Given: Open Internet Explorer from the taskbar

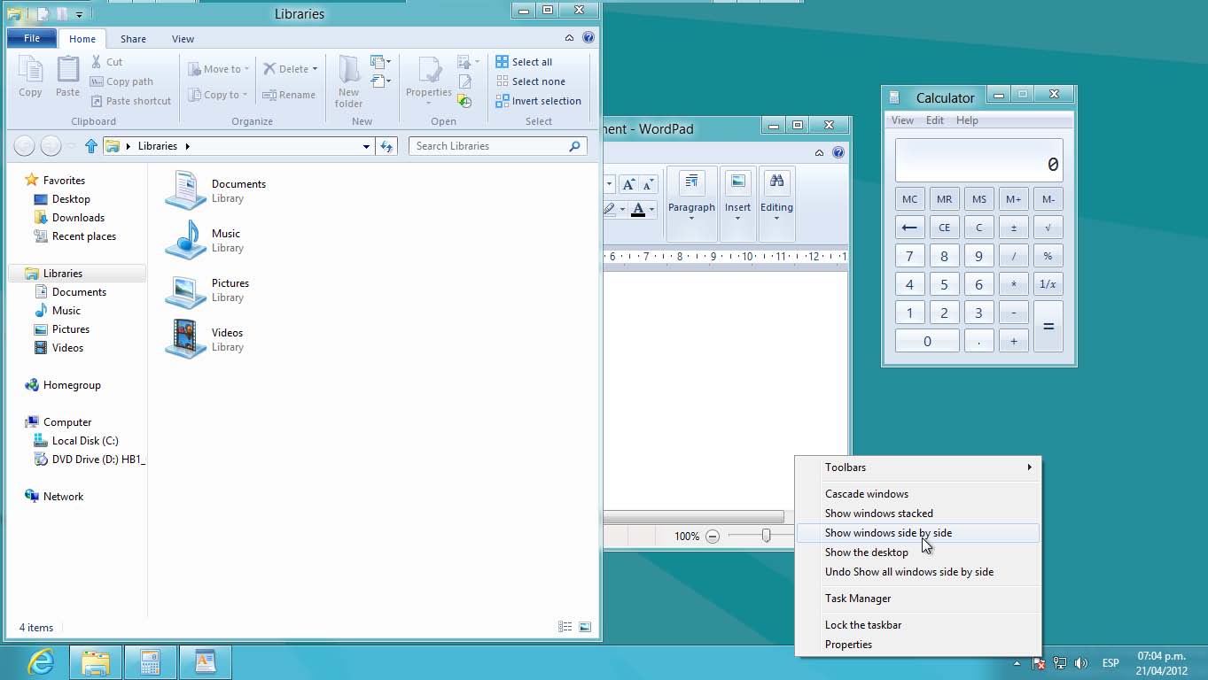Looking at the screenshot, I should click(41, 661).
